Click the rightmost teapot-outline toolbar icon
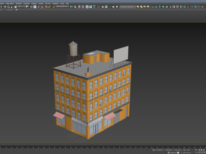Viewport: 206px width, 154px height. 202,7
